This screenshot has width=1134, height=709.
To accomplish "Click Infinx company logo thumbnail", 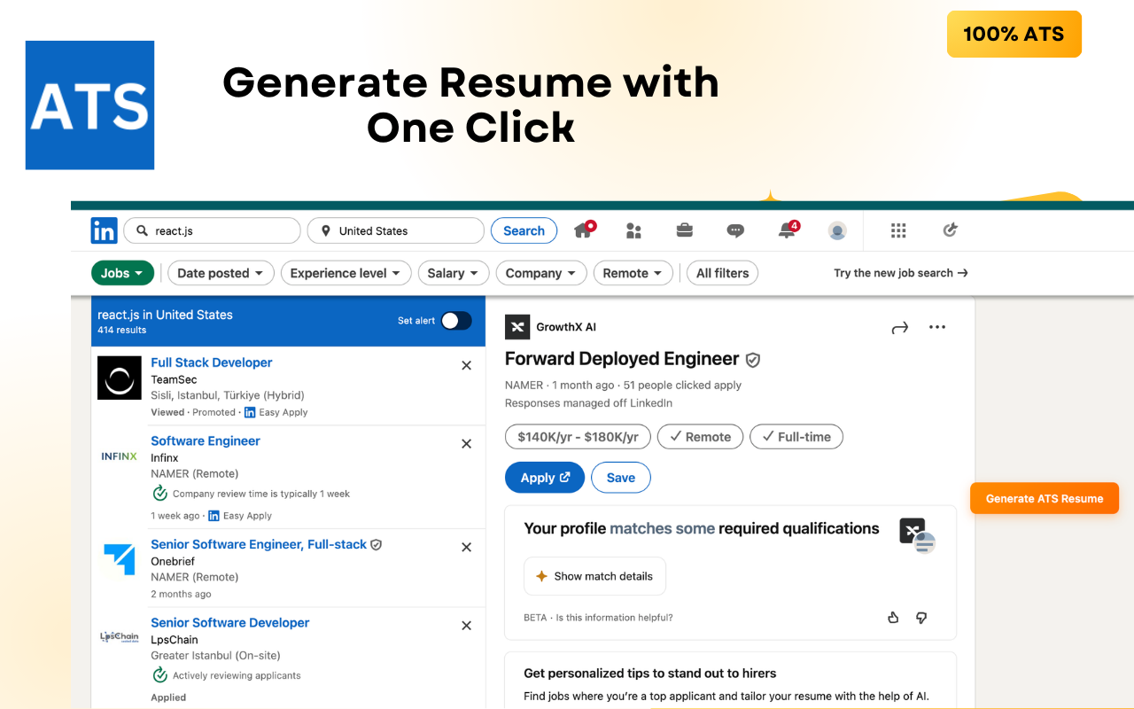I will point(120,456).
